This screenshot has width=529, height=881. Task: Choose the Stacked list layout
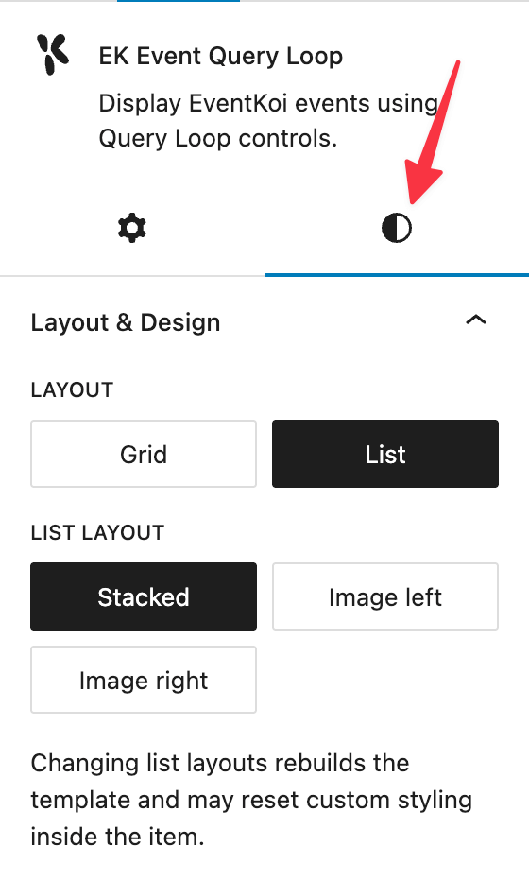(144, 596)
